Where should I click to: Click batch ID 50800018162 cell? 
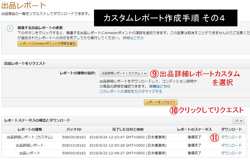74,153
